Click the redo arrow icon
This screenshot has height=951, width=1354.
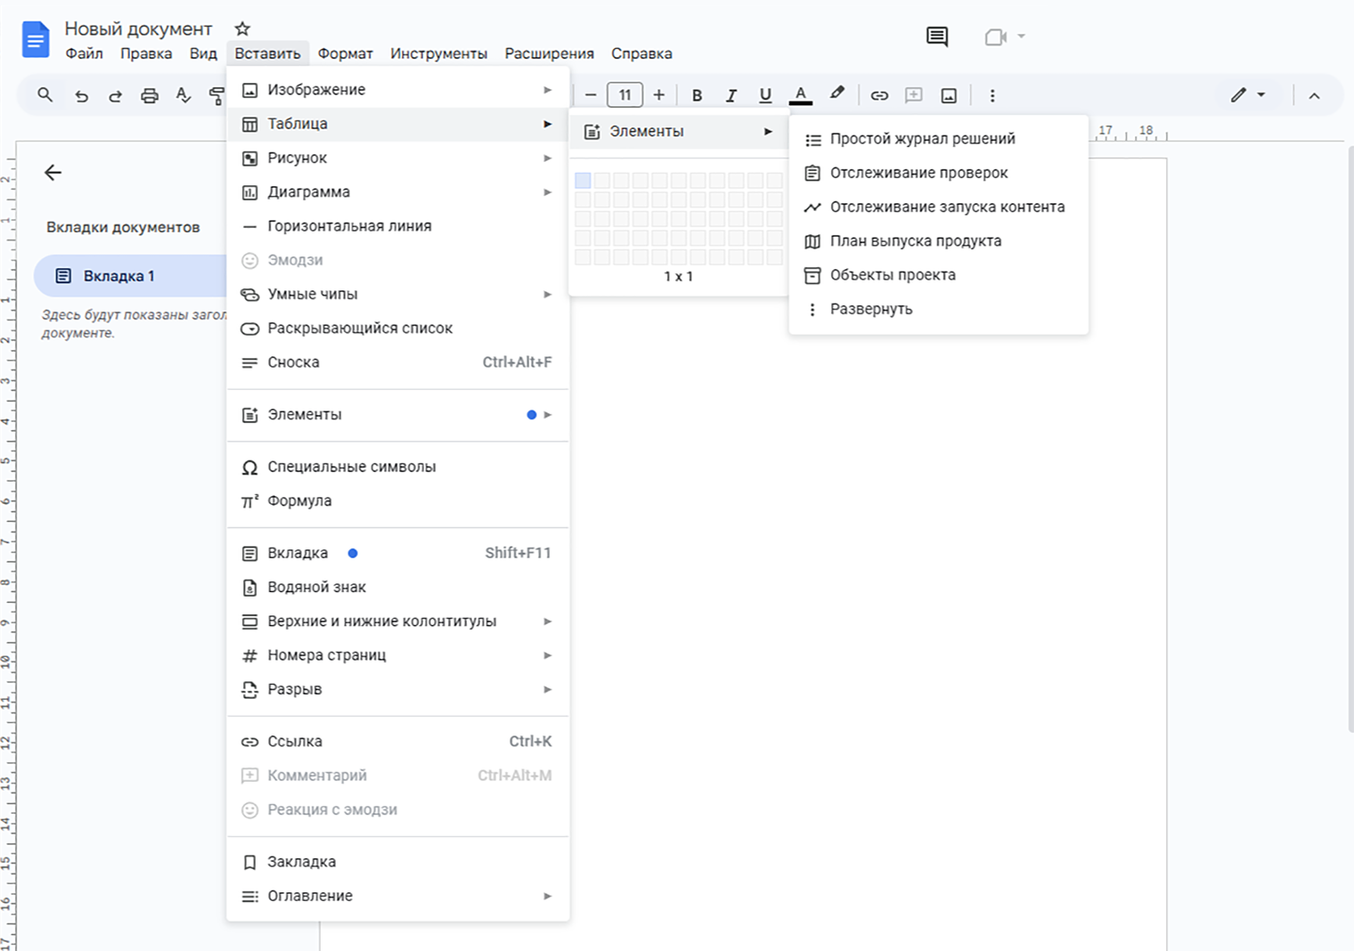tap(115, 95)
